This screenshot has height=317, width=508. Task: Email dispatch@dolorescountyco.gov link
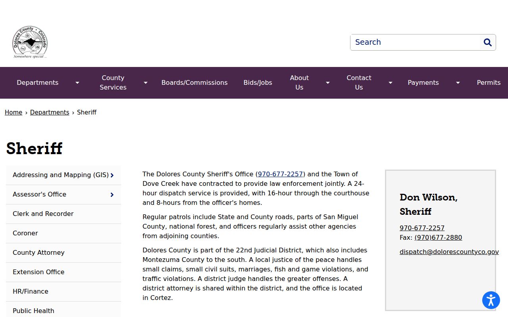pos(449,252)
